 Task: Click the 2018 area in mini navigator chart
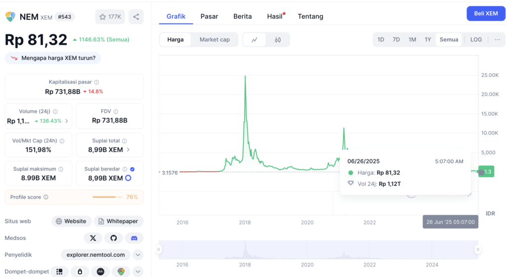[245, 250]
